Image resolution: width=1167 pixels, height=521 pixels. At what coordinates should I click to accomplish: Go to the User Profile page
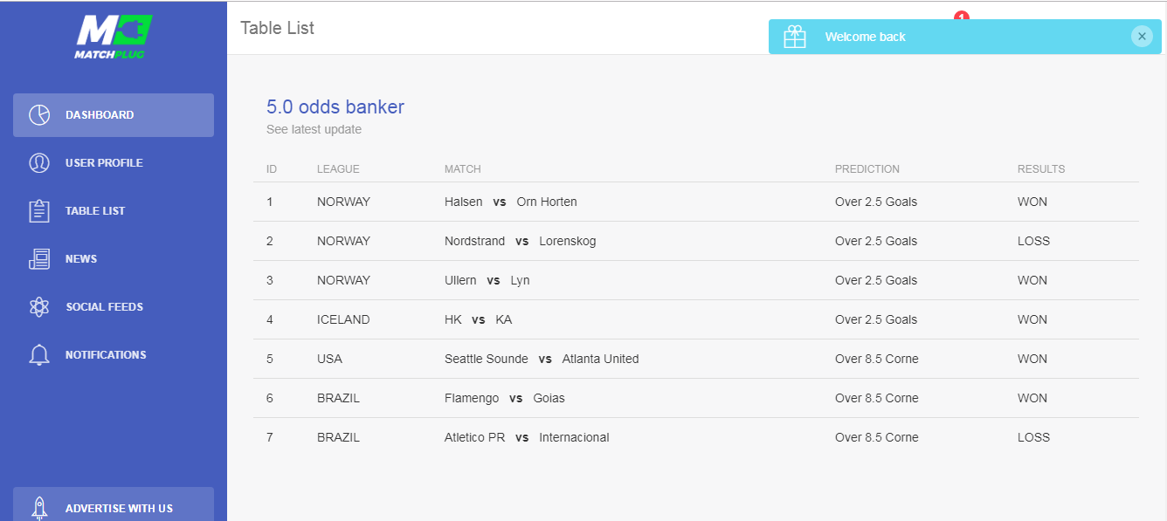(x=104, y=163)
